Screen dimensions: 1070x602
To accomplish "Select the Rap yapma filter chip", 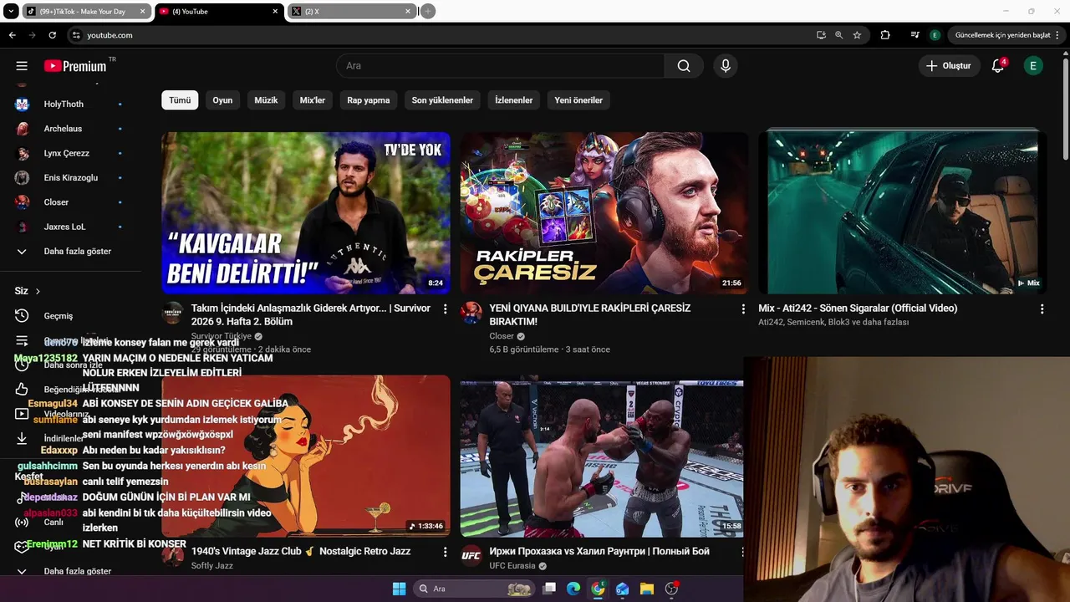I will pos(369,100).
